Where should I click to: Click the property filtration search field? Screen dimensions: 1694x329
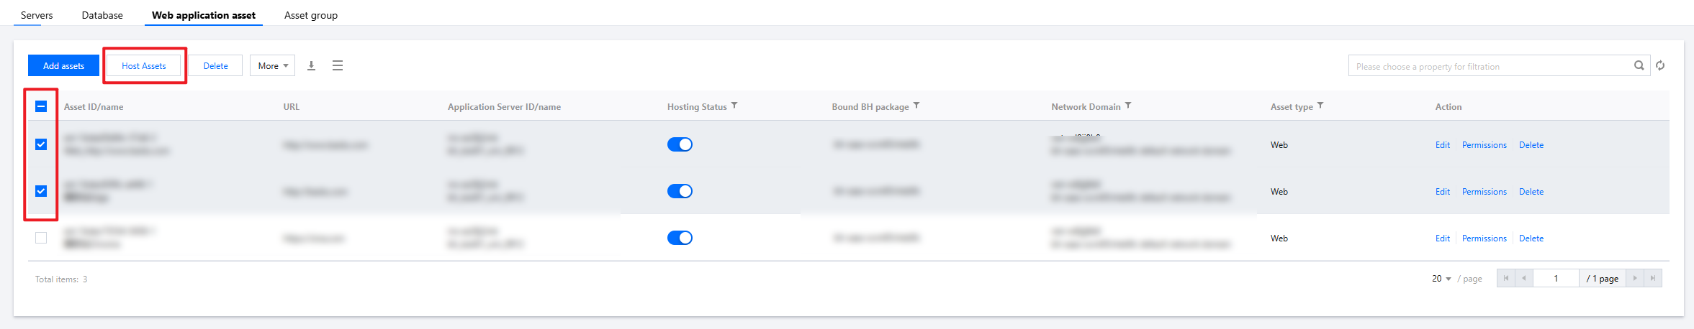1490,66
